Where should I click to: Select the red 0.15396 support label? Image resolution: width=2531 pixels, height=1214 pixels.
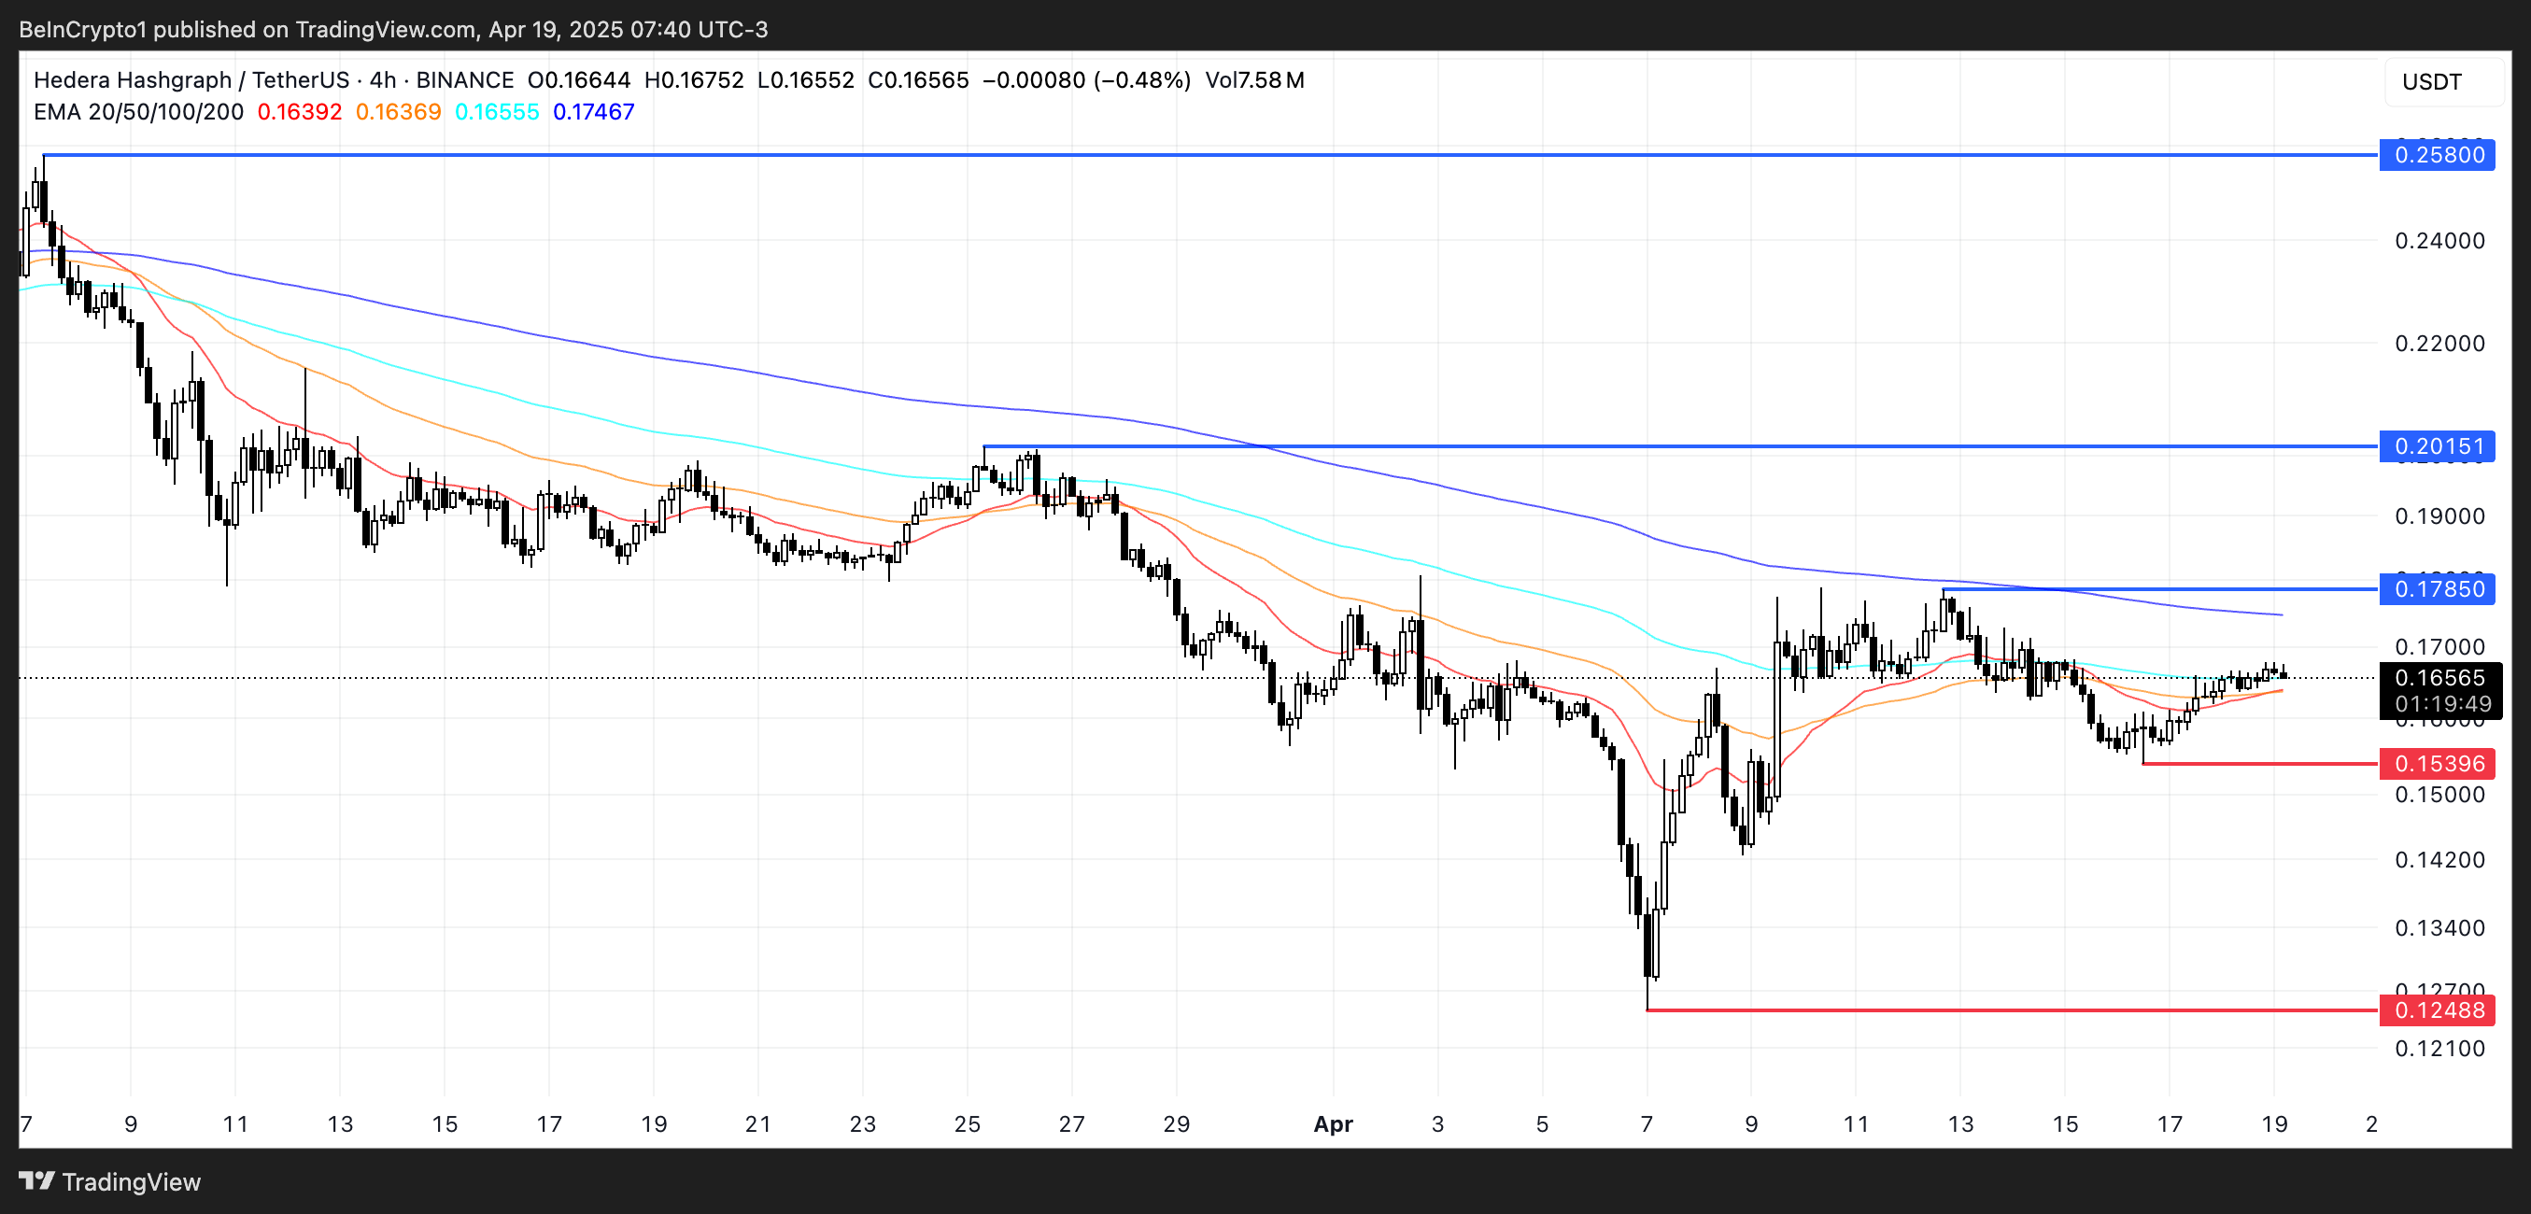point(2438,764)
